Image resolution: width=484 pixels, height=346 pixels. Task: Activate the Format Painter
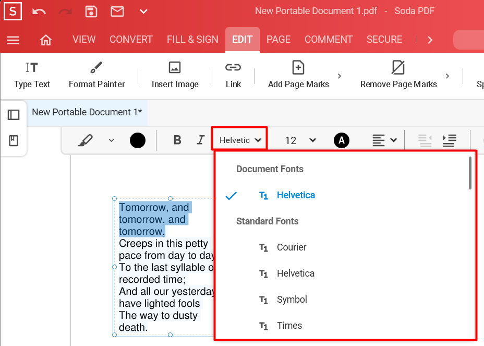coord(96,76)
